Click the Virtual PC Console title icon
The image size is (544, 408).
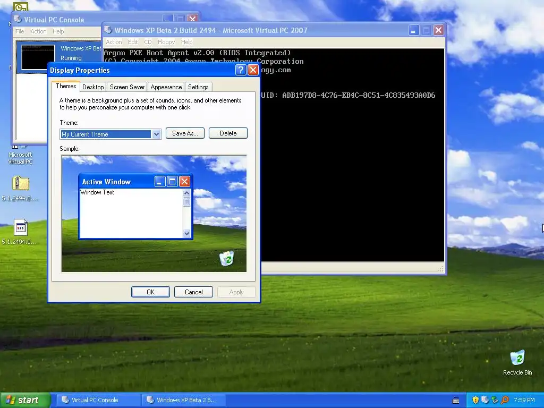tap(18, 20)
